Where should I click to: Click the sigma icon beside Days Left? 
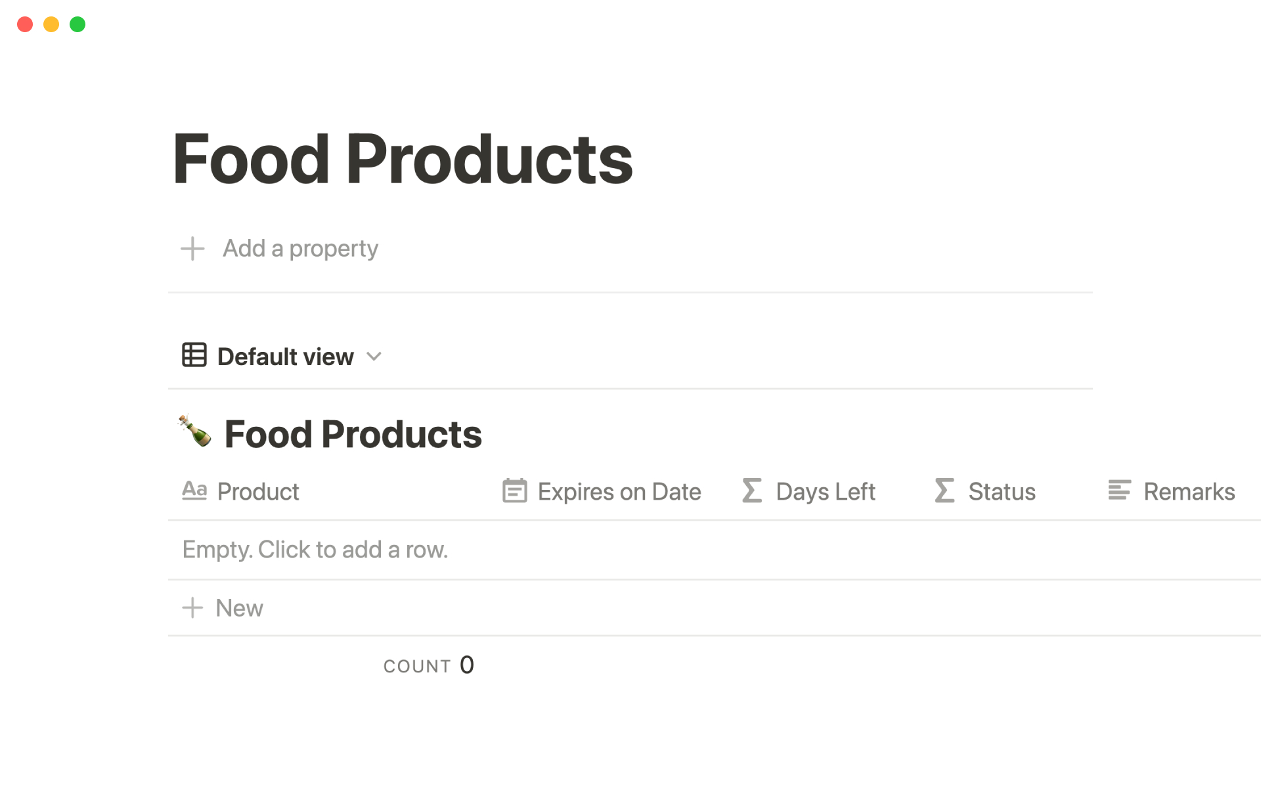point(752,491)
